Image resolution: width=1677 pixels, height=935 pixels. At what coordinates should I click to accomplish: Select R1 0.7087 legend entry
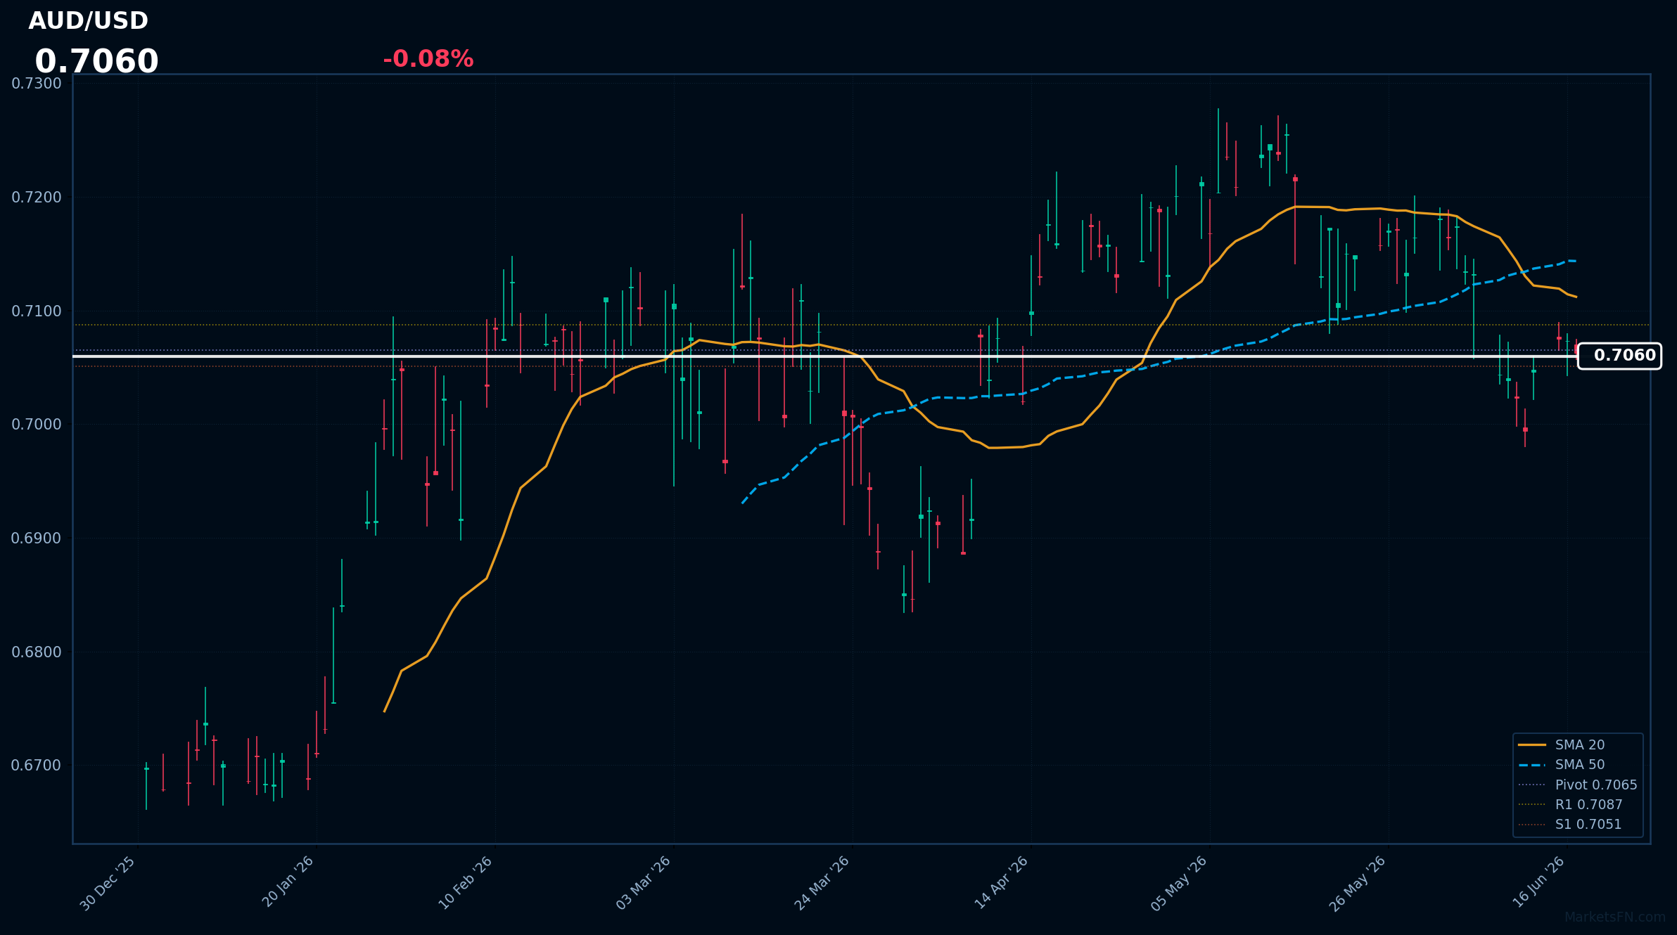tap(1570, 804)
